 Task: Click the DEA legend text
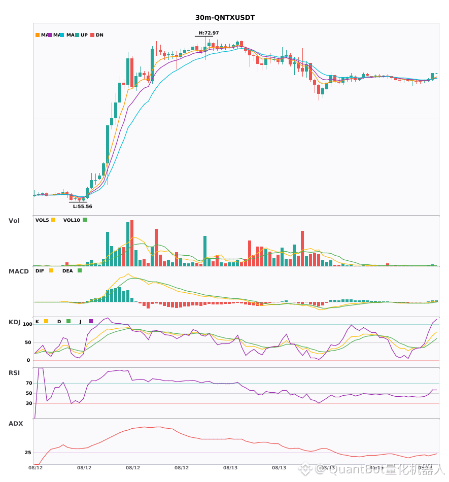[67, 271]
